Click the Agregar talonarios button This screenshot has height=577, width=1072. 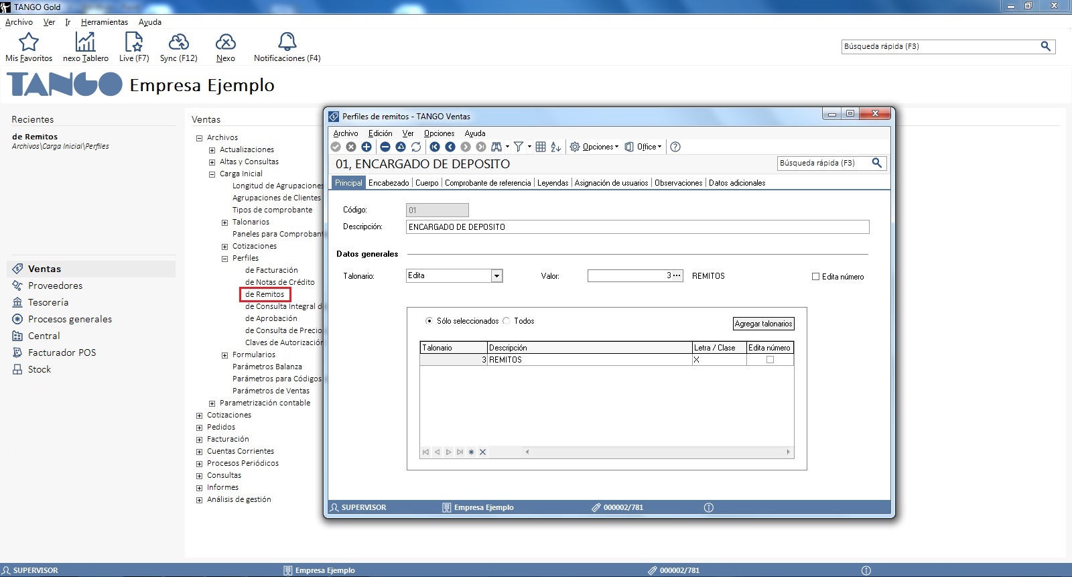(x=763, y=324)
